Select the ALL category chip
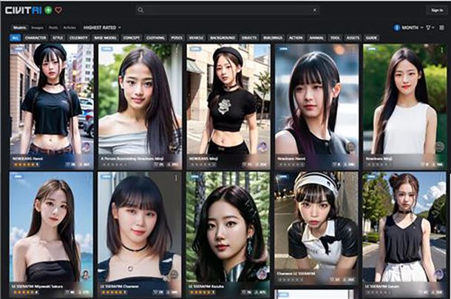451x299 pixels. (x=16, y=38)
